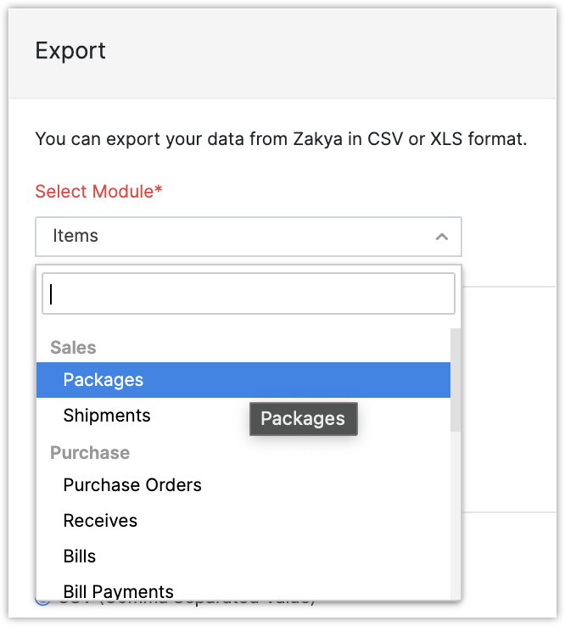Screen dimensions: 565x626
Task: Choose the Bill Payments module option
Action: (x=119, y=590)
